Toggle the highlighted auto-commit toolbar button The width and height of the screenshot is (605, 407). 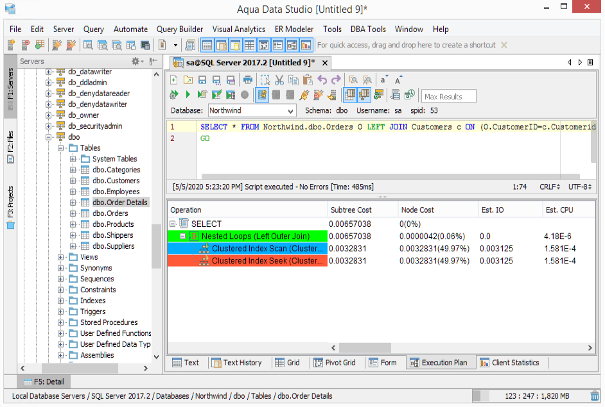pyautogui.click(x=262, y=95)
